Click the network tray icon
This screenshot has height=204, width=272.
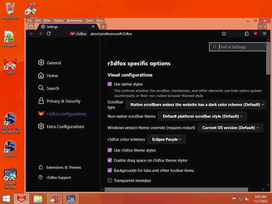pos(241,199)
